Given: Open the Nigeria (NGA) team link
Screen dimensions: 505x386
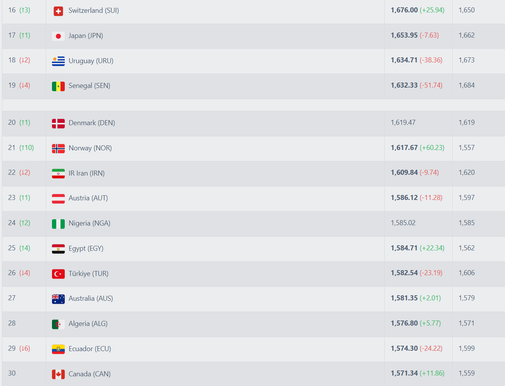Looking at the screenshot, I should pyautogui.click(x=89, y=223).
